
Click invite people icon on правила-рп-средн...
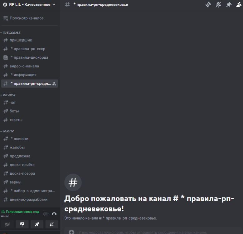click(x=54, y=84)
